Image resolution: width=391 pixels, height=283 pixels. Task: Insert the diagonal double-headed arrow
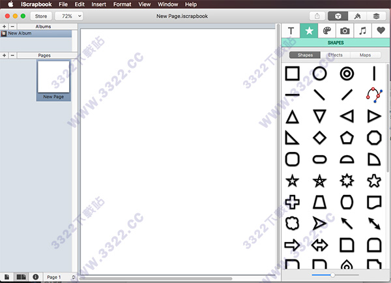click(374, 224)
